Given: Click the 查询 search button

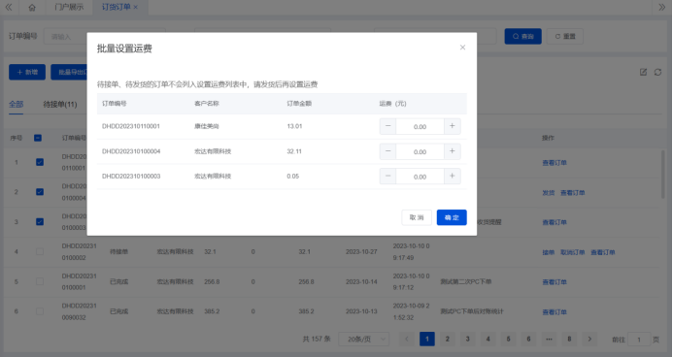Looking at the screenshot, I should point(522,37).
